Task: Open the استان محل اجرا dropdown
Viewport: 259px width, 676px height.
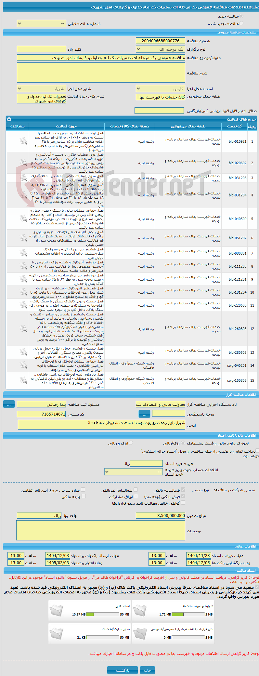Action: tap(160, 88)
